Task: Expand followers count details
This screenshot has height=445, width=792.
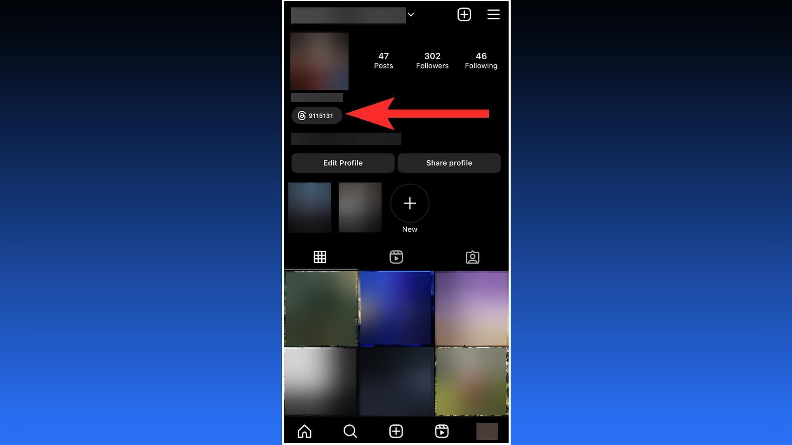Action: point(432,60)
